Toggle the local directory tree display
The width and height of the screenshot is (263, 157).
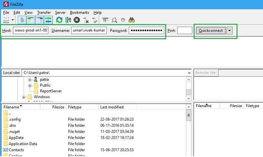(x=31, y=20)
